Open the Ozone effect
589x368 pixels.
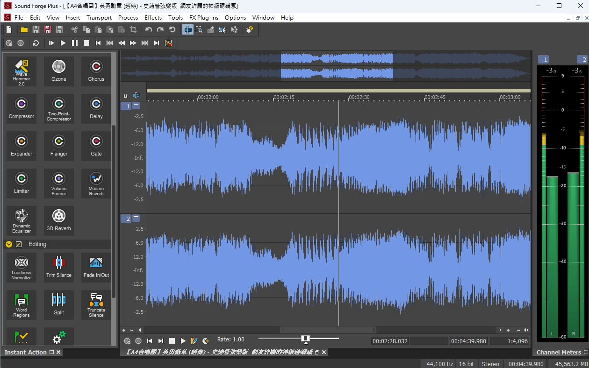click(59, 71)
